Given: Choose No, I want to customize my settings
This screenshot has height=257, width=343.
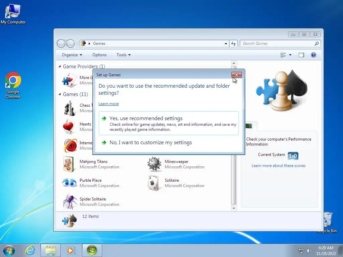Looking at the screenshot, I should click(x=169, y=143).
